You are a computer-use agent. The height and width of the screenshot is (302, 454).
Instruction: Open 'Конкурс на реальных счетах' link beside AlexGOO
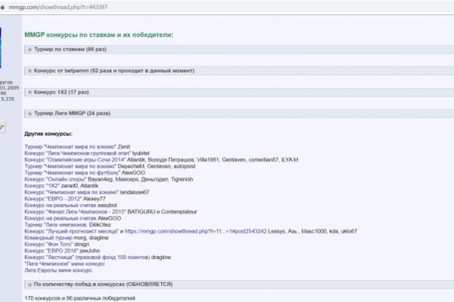pos(61,218)
